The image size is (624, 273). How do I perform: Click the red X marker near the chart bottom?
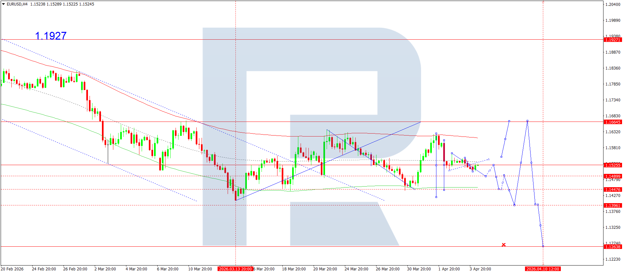click(x=503, y=245)
